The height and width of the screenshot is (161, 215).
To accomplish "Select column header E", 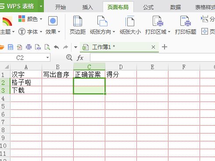I will pos(152,66).
